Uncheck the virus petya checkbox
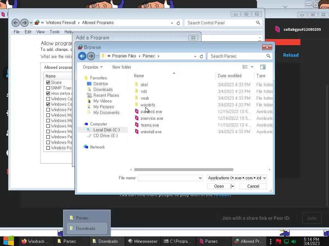 [x=48, y=93]
